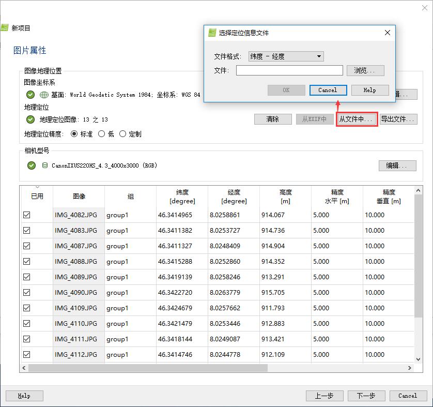433x407 pixels.
Task: Click the green check icon beside camera model
Action: [32, 165]
